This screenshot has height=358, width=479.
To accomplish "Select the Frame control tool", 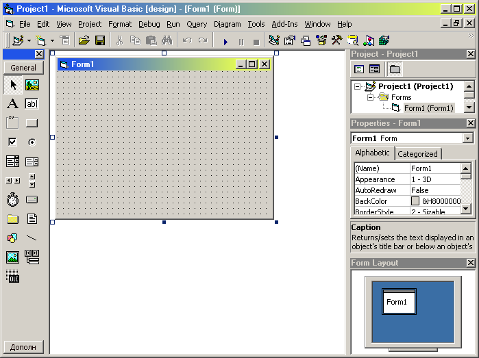I will (x=12, y=123).
